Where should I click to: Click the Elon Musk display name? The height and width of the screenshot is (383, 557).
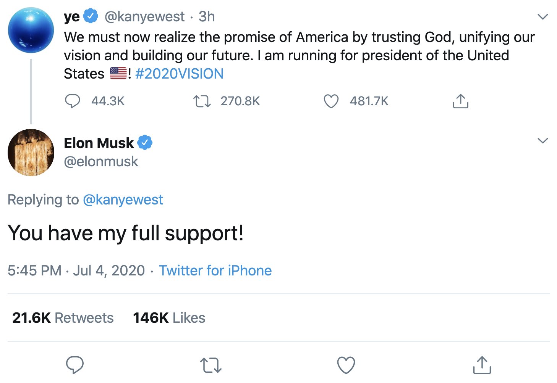[99, 143]
